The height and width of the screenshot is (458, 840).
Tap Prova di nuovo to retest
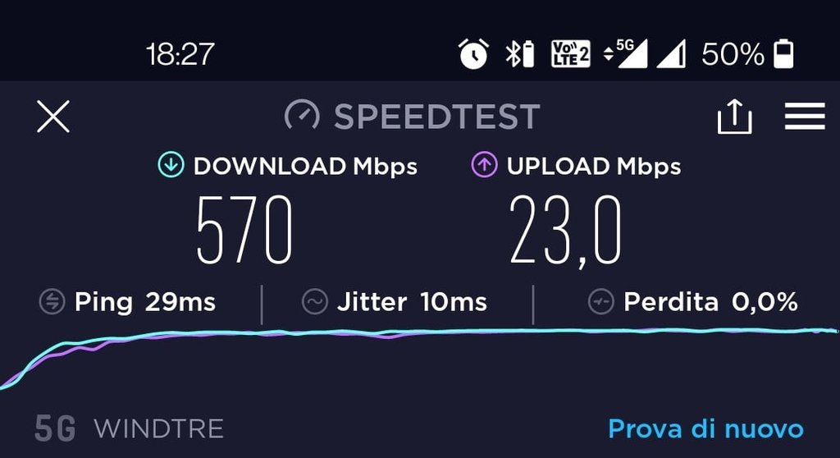pos(706,429)
